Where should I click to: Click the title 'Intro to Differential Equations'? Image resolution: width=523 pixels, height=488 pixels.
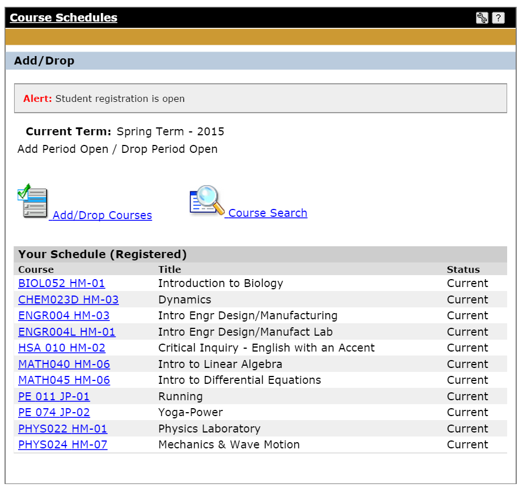pyautogui.click(x=239, y=380)
